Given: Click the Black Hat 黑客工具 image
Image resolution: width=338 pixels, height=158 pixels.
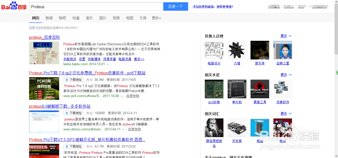Looking at the screenshot, I should click(260, 89).
